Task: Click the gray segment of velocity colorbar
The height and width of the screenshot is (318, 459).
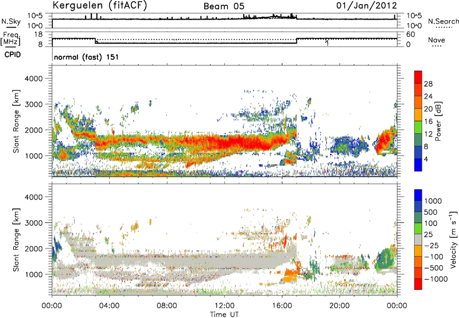Action: [x=418, y=239]
